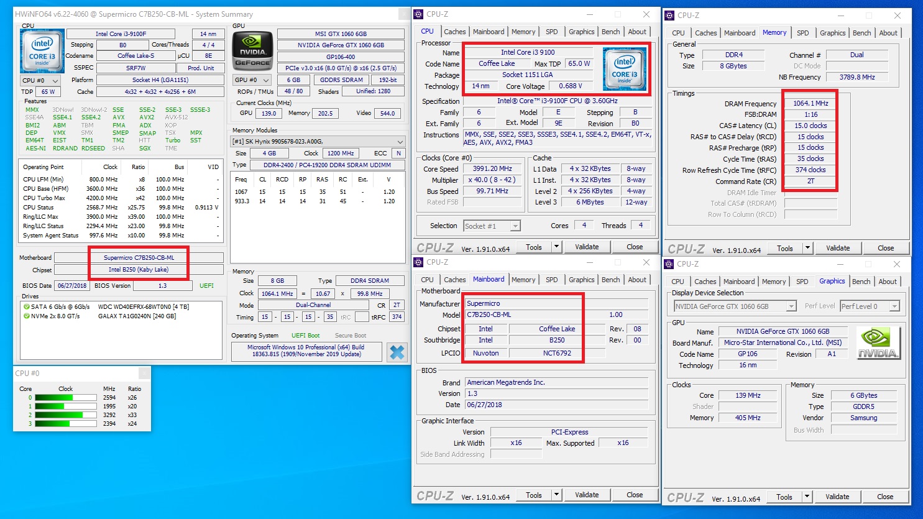Screen dimensions: 923x519
Task: Click Tools button in CPU-Z CPU window
Action: [534, 247]
